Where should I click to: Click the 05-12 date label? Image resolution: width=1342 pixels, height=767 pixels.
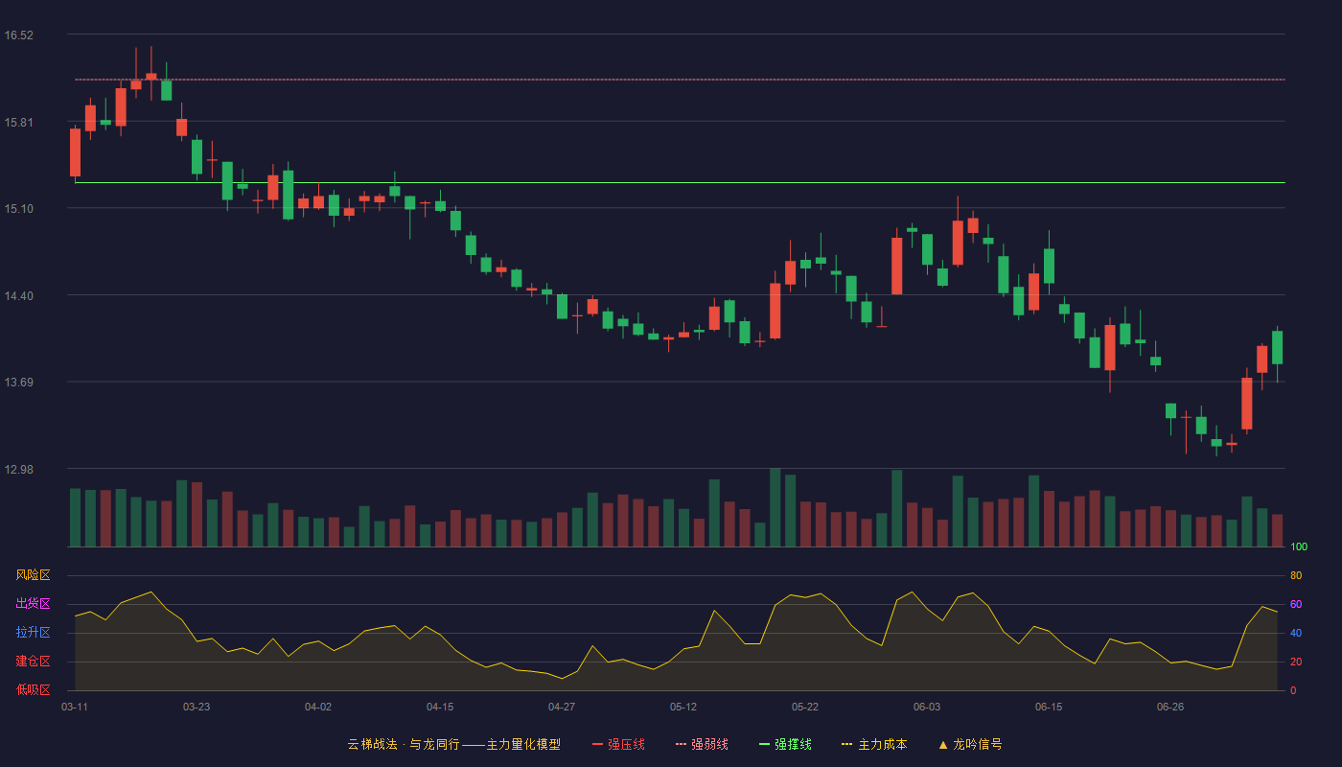(x=683, y=707)
